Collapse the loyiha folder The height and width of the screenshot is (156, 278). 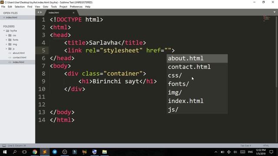[4, 31]
